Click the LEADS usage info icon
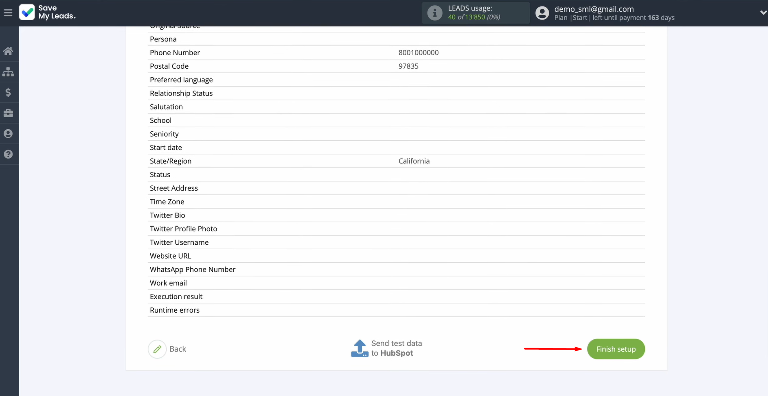The height and width of the screenshot is (396, 768). click(434, 13)
